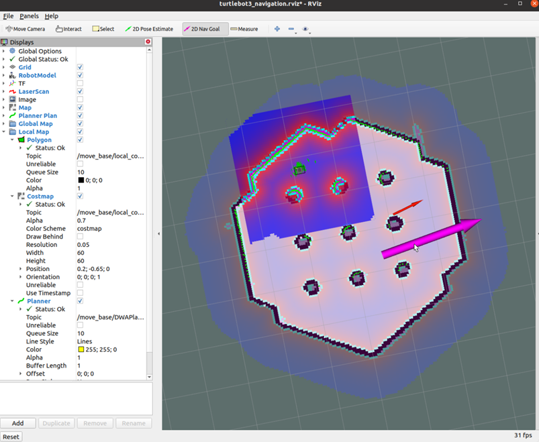Expand the Global Options entry
Screen dimensions: 539x442
pyautogui.click(x=4, y=51)
